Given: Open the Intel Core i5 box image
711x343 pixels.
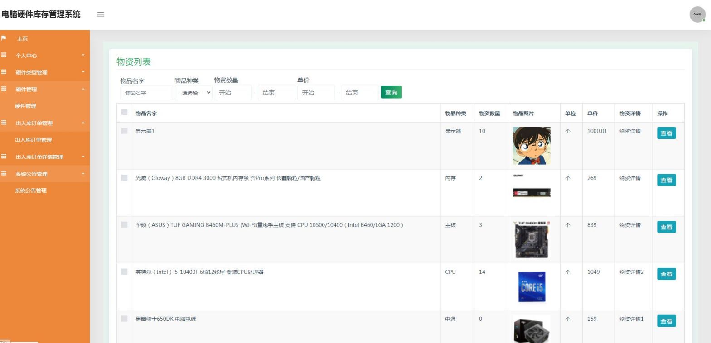Looking at the screenshot, I should point(532,287).
